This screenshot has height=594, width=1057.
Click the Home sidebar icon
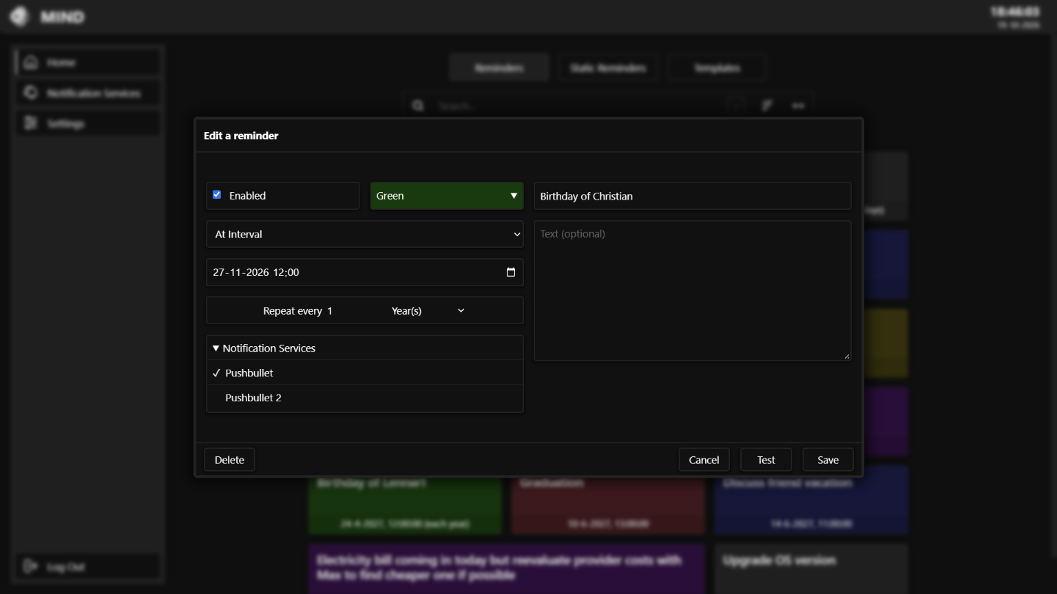pos(30,63)
